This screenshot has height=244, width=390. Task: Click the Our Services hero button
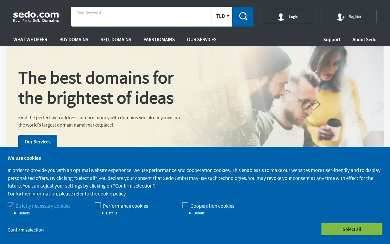click(37, 141)
